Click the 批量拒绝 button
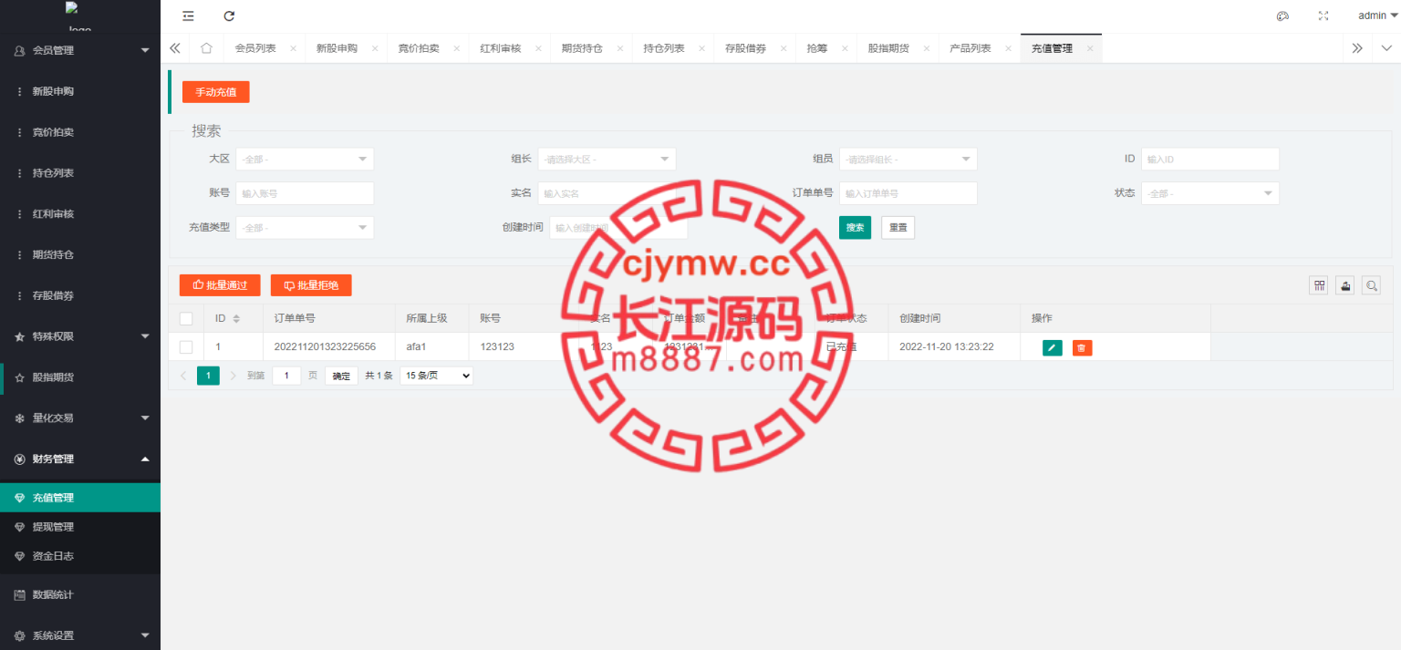Screen dimensions: 1401x650 [x=311, y=285]
